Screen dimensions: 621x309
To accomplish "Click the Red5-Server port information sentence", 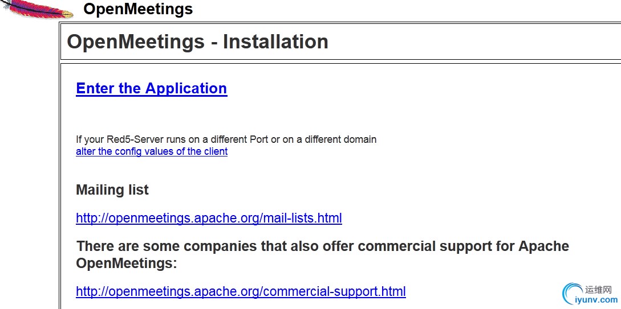I will click(x=226, y=139).
